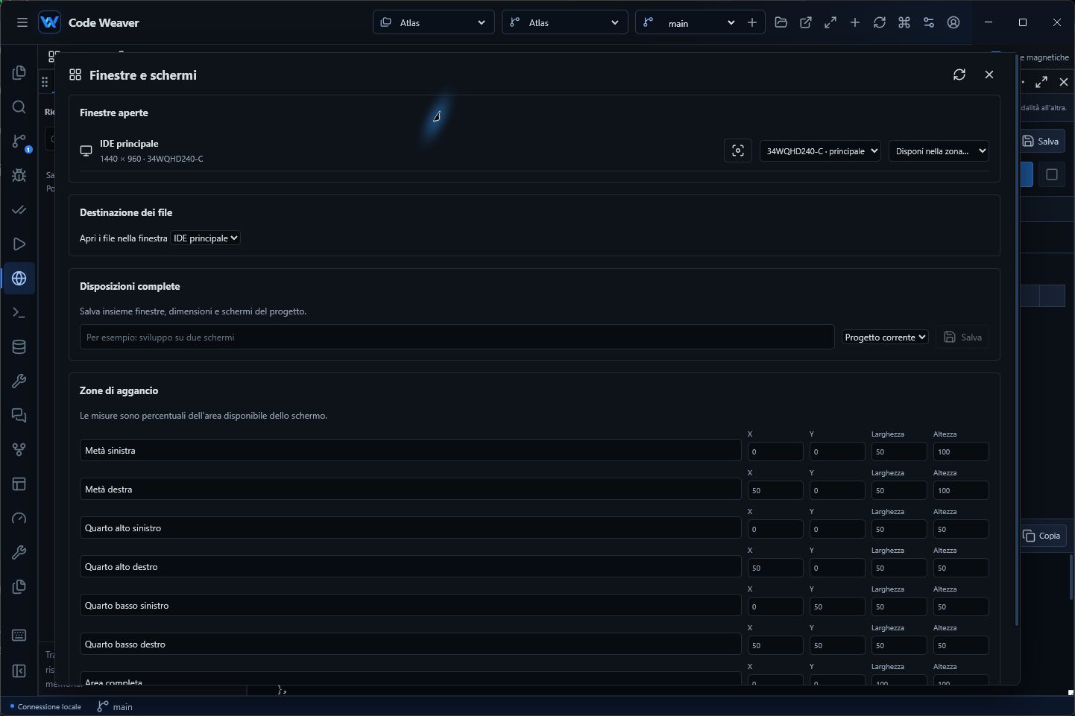The width and height of the screenshot is (1075, 716).
Task: Close the Finestre e schermi dialog
Action: pos(989,75)
